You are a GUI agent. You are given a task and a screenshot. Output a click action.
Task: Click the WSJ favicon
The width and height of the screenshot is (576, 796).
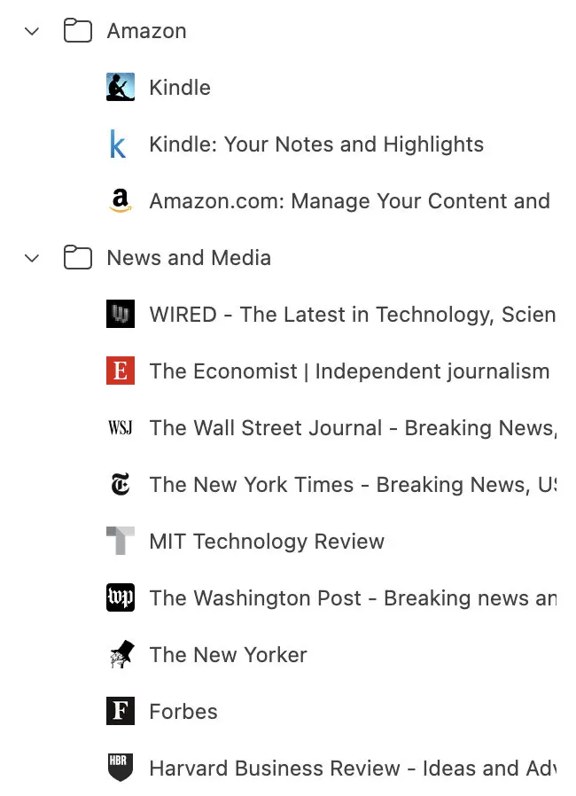click(x=120, y=428)
